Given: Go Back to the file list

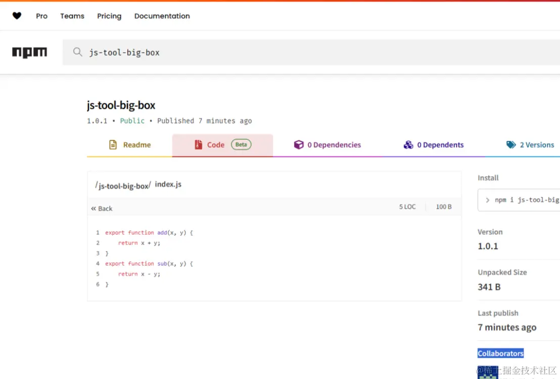Looking at the screenshot, I should pyautogui.click(x=102, y=208).
